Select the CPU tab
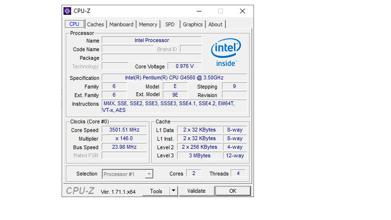Viewport: 391px width, 220px height. [x=74, y=24]
